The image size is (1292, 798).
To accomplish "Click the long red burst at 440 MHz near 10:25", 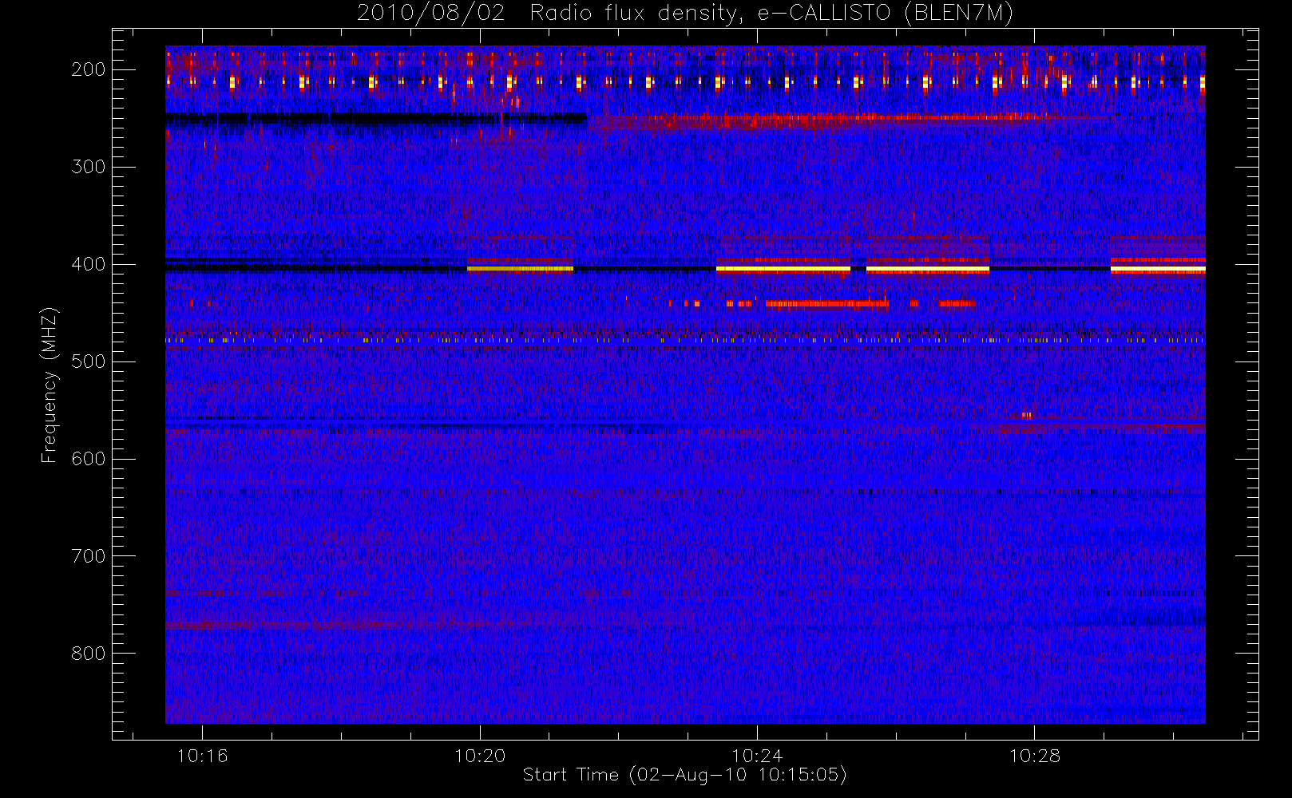I will pyautogui.click(x=827, y=303).
